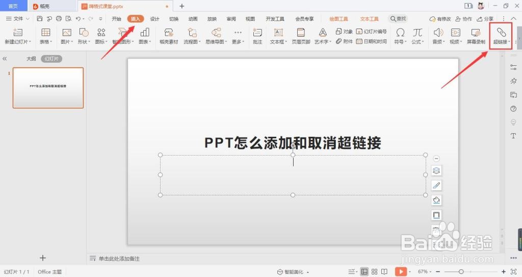Insert a table with the 表格 icon
Screen dimensions: 522x277
pos(45,32)
